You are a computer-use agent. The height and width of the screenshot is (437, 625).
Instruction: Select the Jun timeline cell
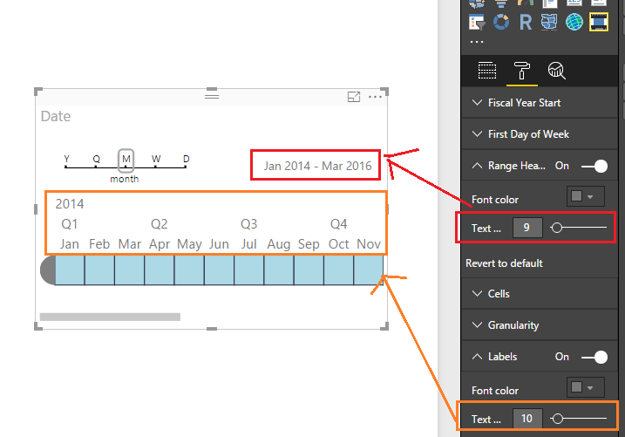point(219,270)
